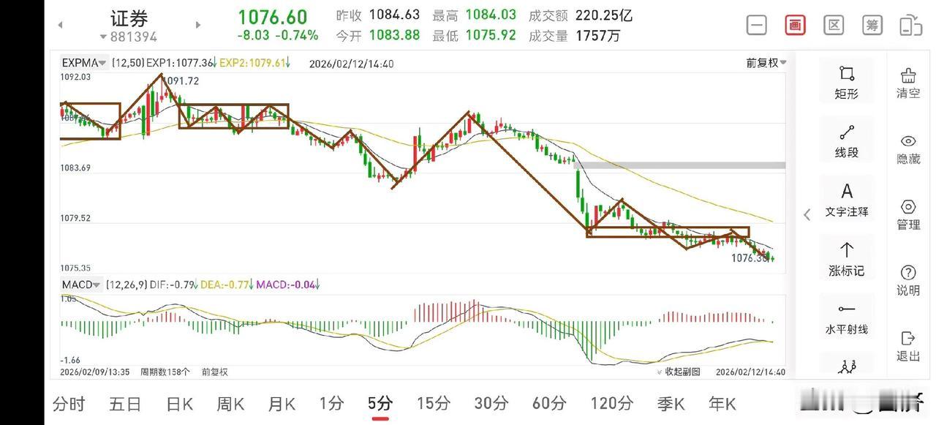This screenshot has height=425, width=936.
Task: Open the 前复权 adjustment dropdown above the chart
Action: pyautogui.click(x=766, y=63)
